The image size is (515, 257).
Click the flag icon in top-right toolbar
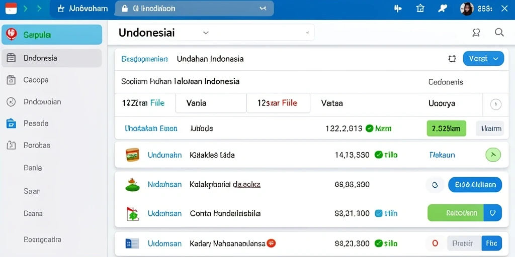pyautogui.click(x=398, y=9)
